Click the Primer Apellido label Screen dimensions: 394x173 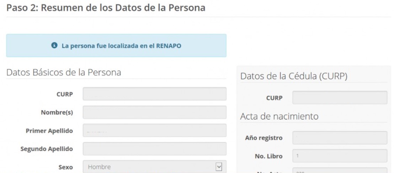[x=49, y=131]
